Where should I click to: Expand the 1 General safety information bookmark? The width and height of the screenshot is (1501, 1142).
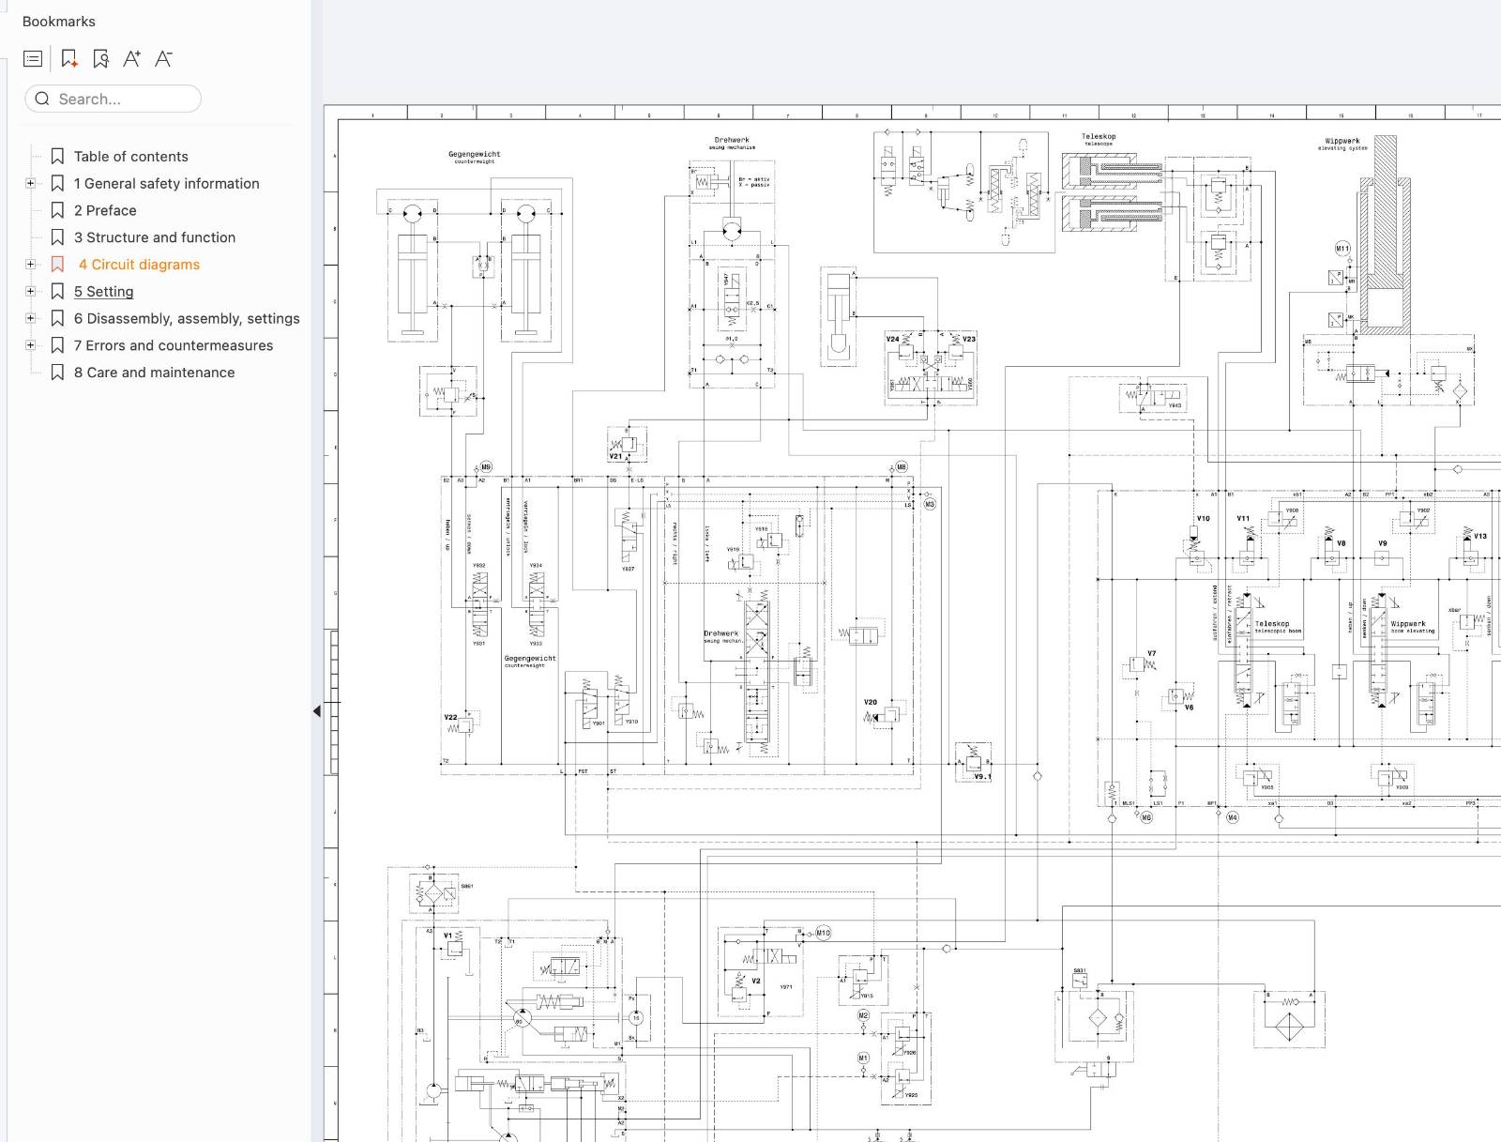30,184
